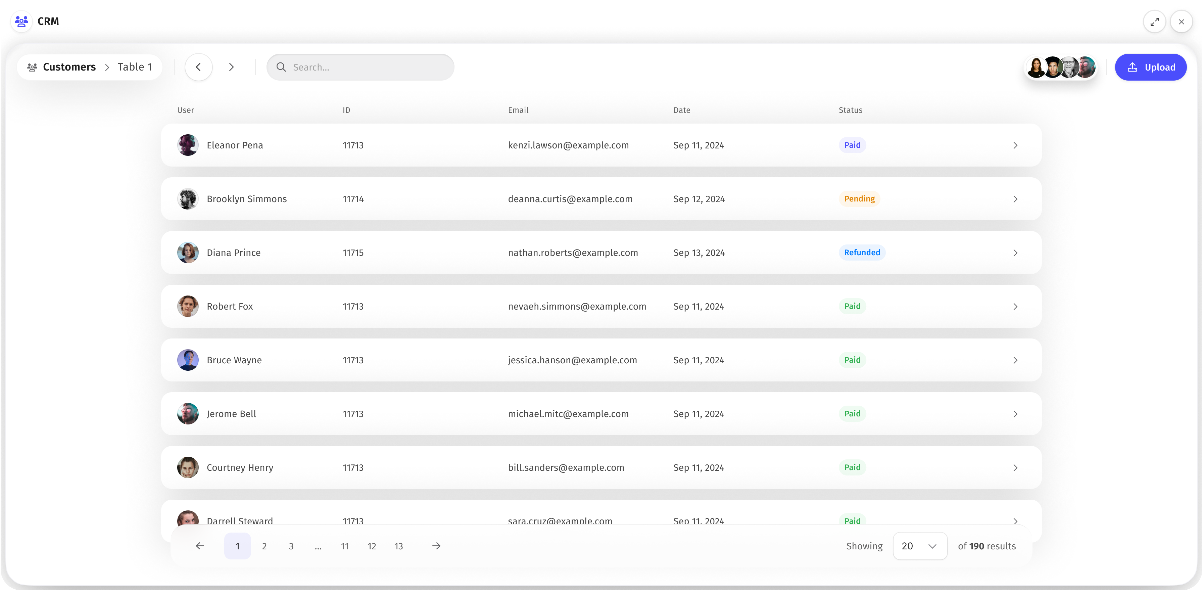Click the Upload button
The image size is (1203, 591).
coord(1150,67)
